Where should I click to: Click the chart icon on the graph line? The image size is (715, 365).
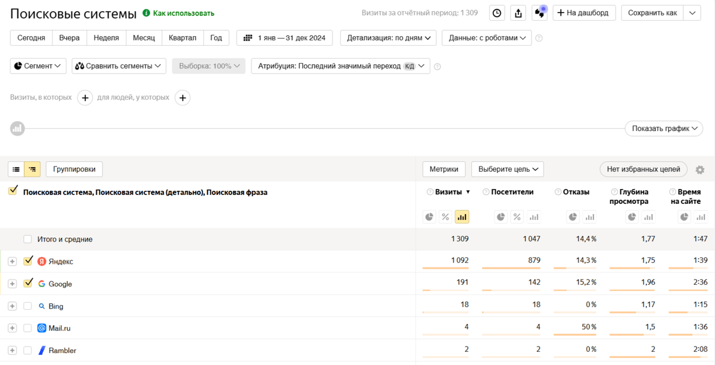(x=17, y=128)
